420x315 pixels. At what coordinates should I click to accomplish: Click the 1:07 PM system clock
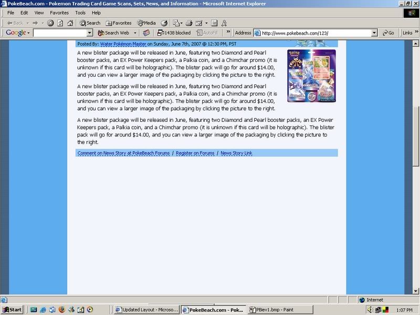(x=404, y=310)
